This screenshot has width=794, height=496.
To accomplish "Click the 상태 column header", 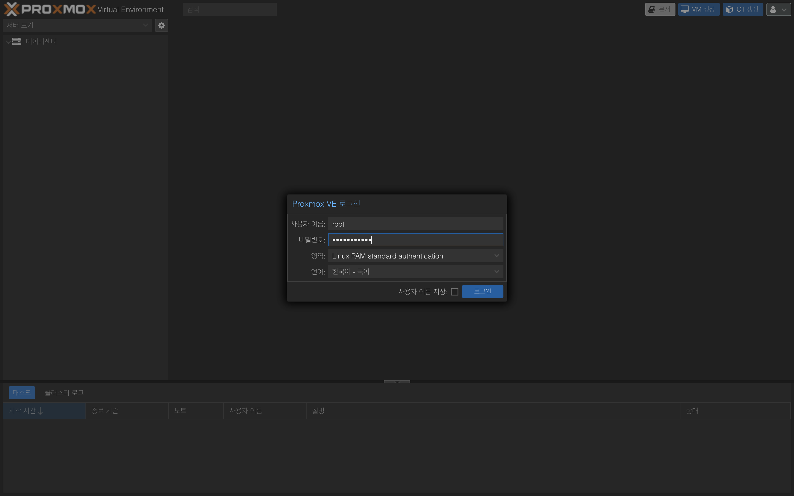I will pos(735,411).
